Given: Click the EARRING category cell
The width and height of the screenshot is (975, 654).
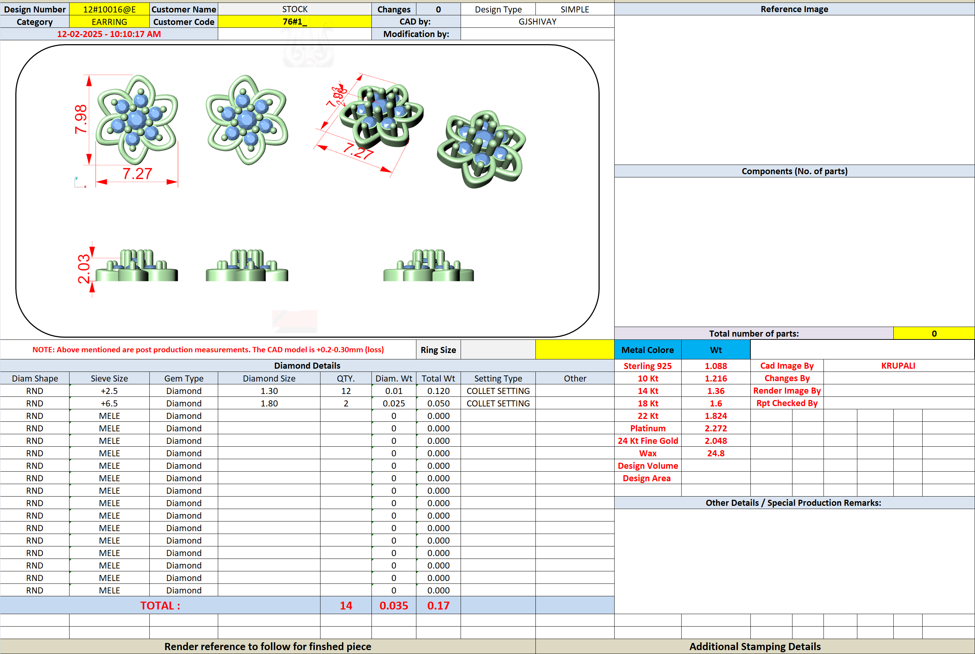Looking at the screenshot, I should [x=109, y=22].
